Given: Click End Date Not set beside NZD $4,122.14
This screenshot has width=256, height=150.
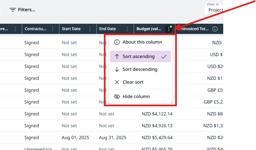Looking at the screenshot, I should 107,114.
